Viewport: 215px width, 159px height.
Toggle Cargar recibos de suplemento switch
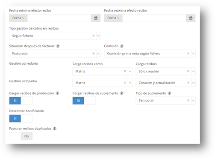click(84, 101)
